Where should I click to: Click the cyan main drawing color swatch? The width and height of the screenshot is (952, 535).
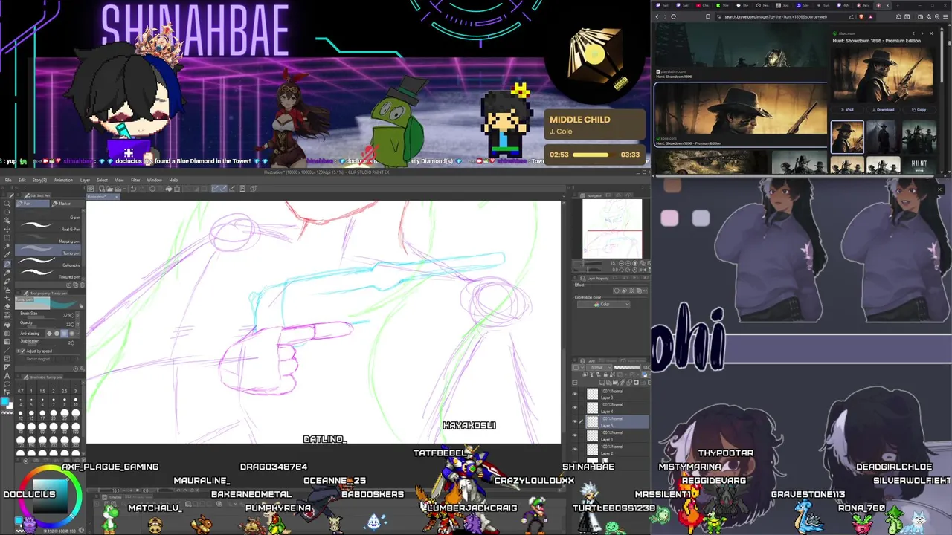4,401
